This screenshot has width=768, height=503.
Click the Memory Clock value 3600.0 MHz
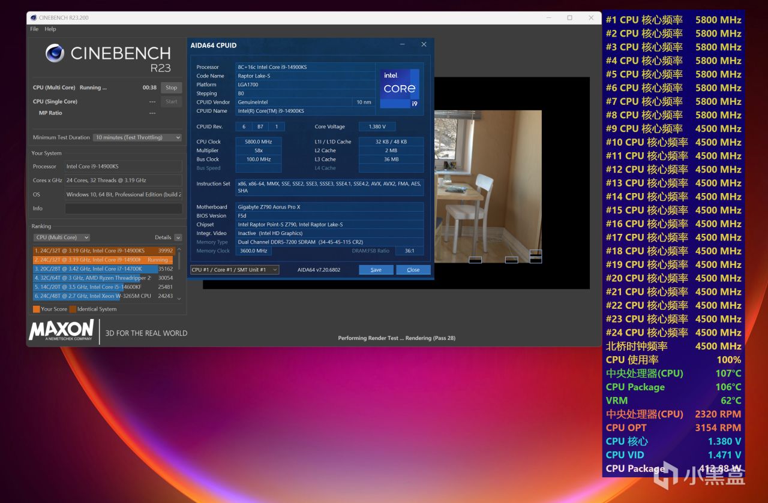(254, 251)
